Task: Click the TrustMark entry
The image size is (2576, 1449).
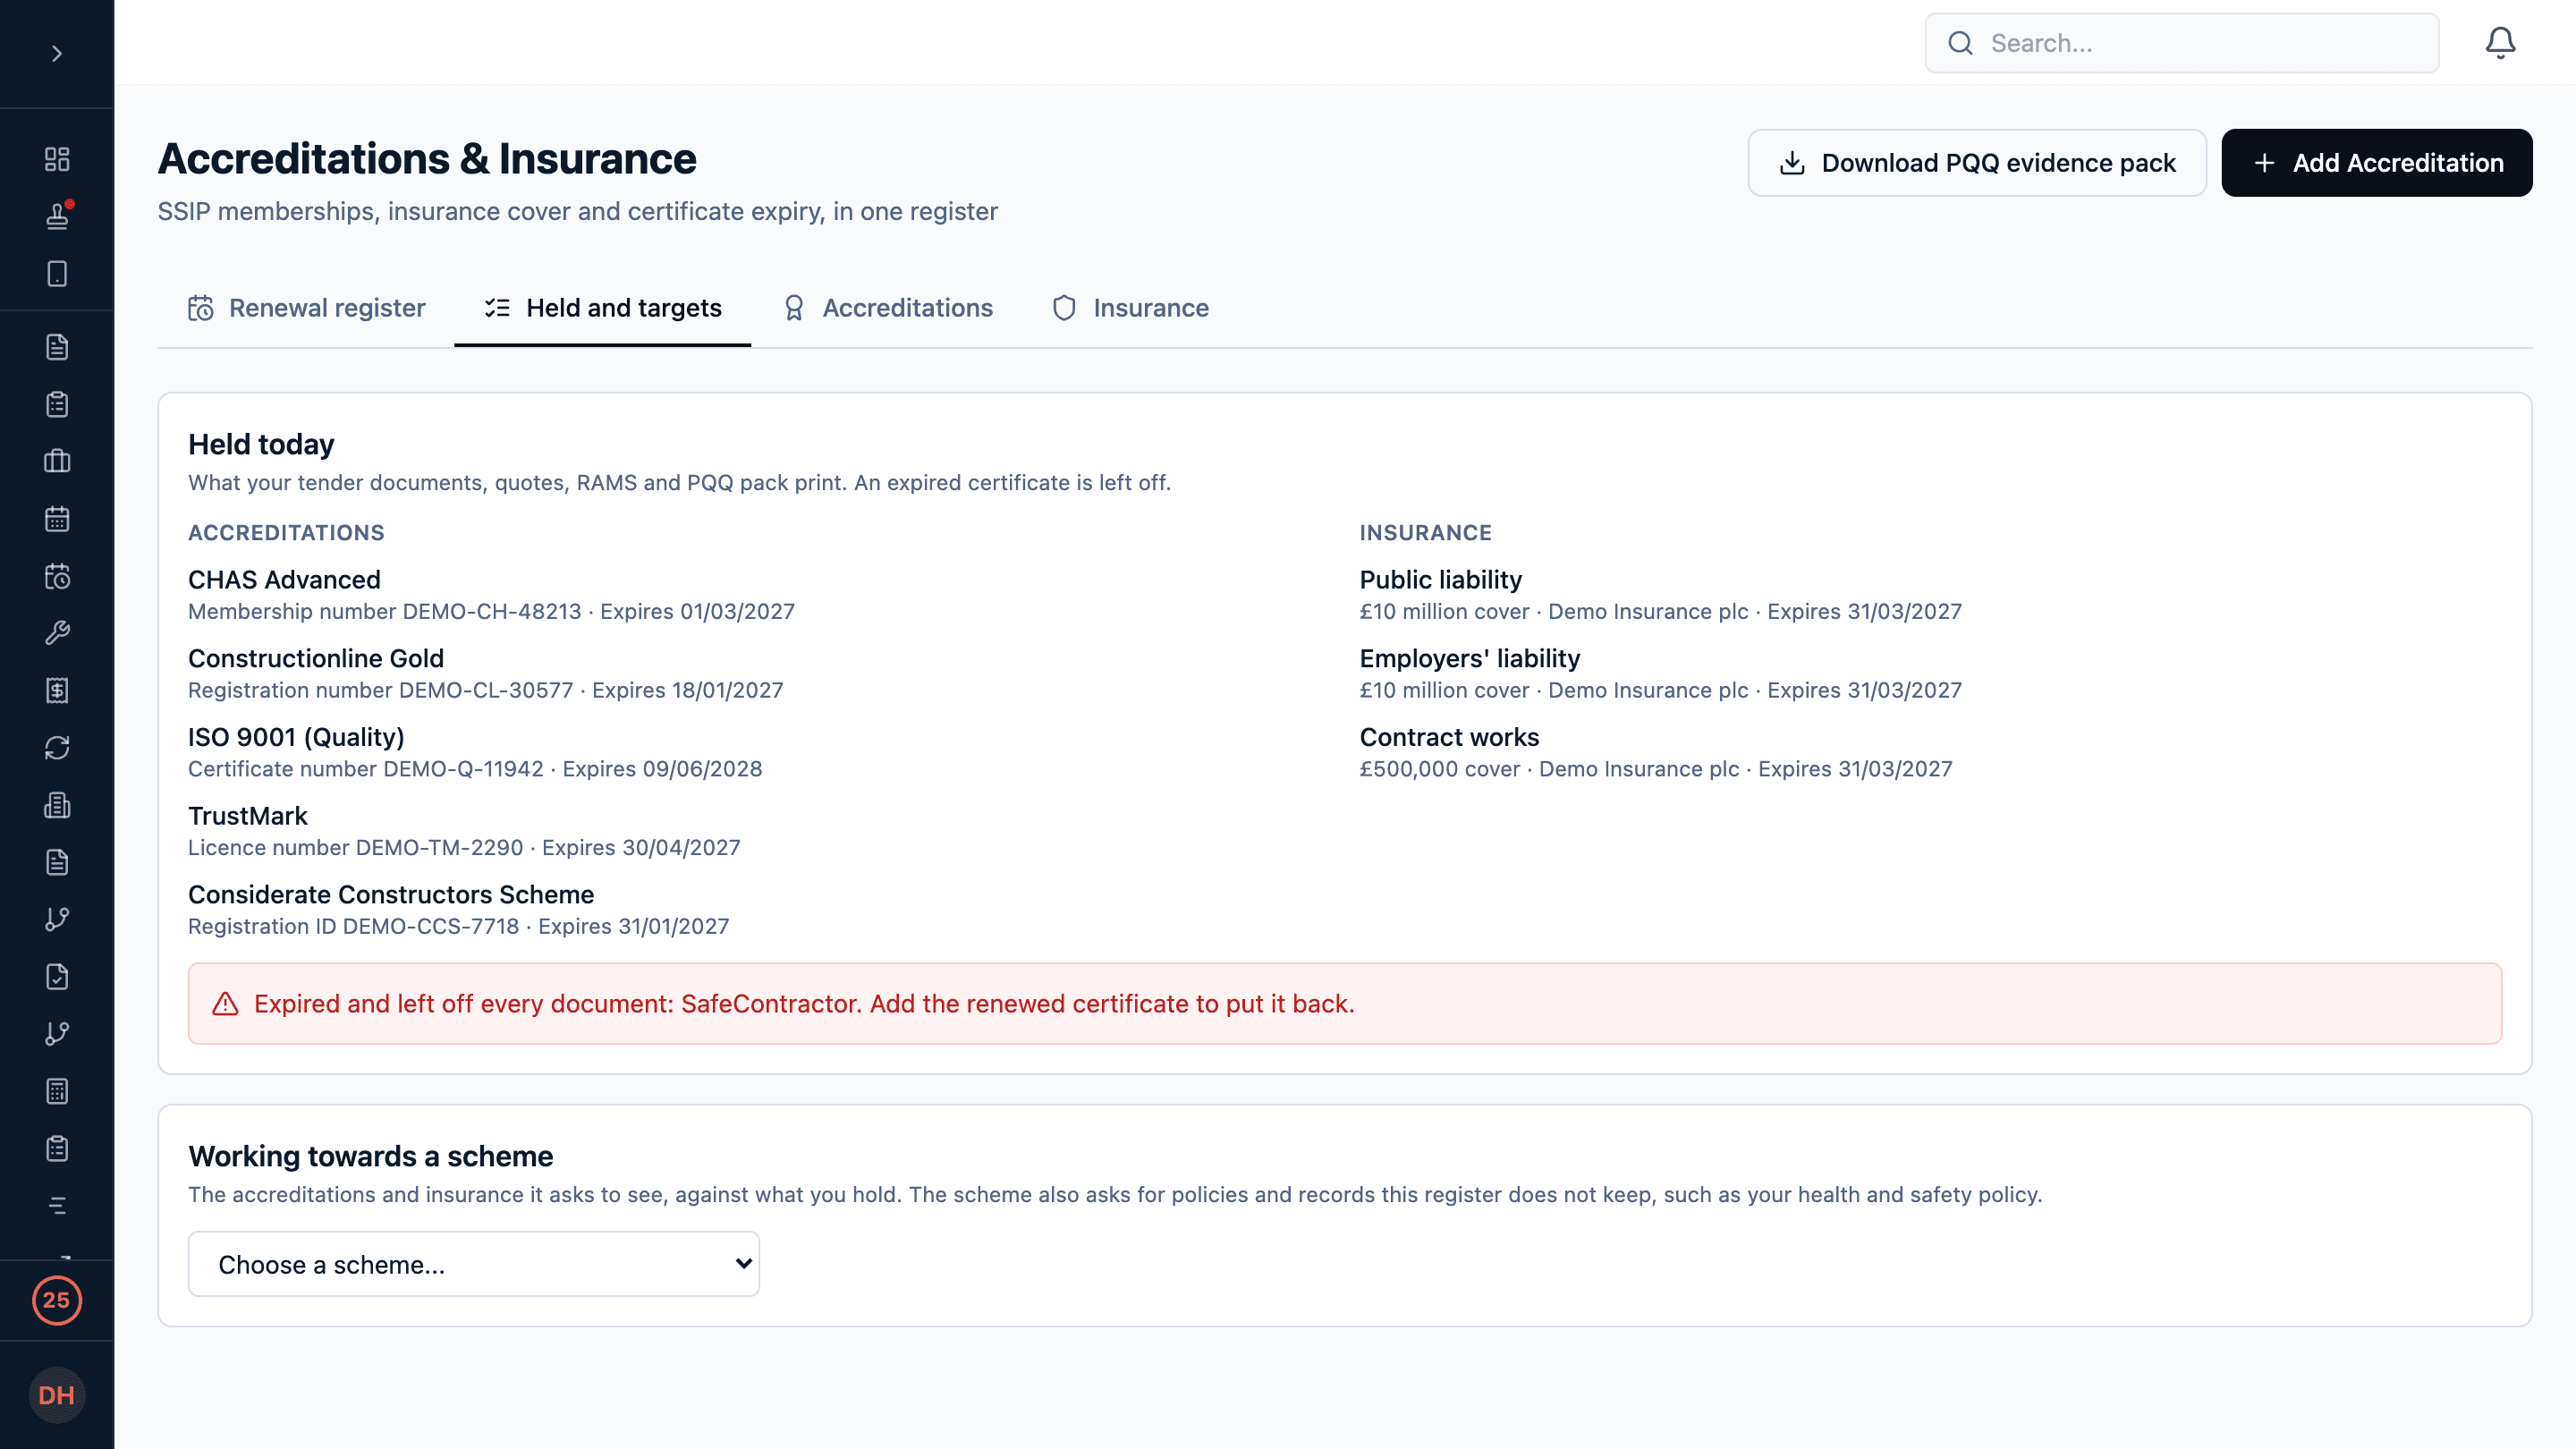Action: click(464, 831)
